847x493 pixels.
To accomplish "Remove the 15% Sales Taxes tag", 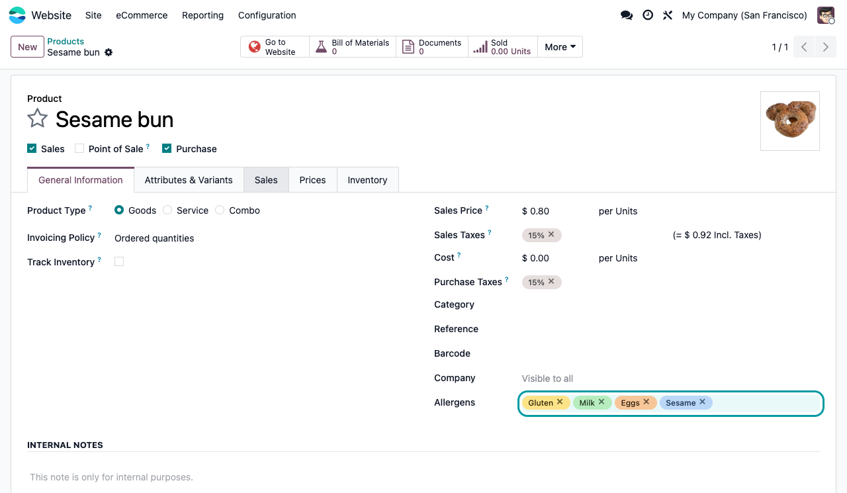I will (551, 234).
